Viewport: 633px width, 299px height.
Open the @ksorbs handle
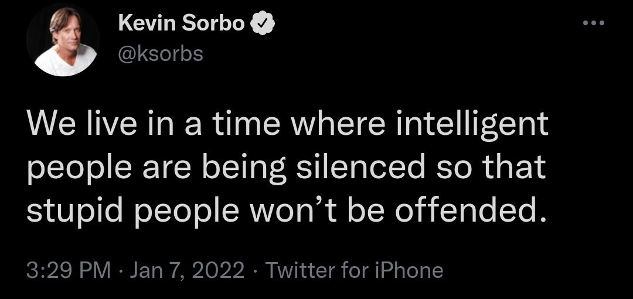tap(161, 53)
